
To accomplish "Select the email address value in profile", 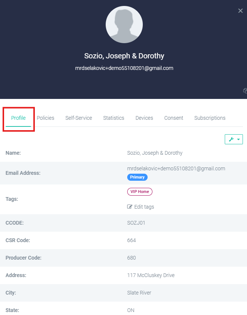I will [176, 168].
